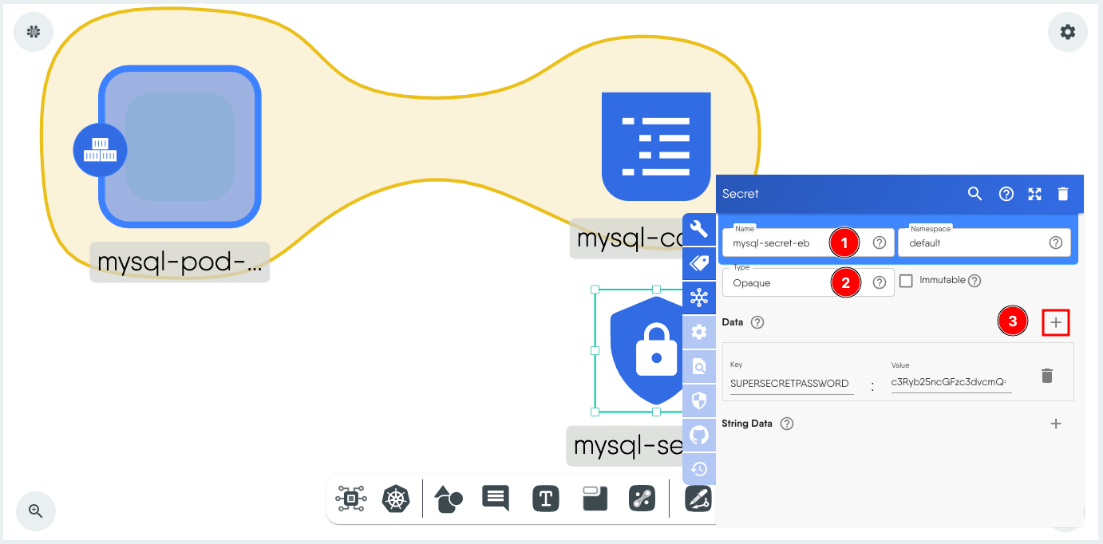The image size is (1103, 544).
Task: Delete the Secret using panel trash icon
Action: click(x=1064, y=193)
